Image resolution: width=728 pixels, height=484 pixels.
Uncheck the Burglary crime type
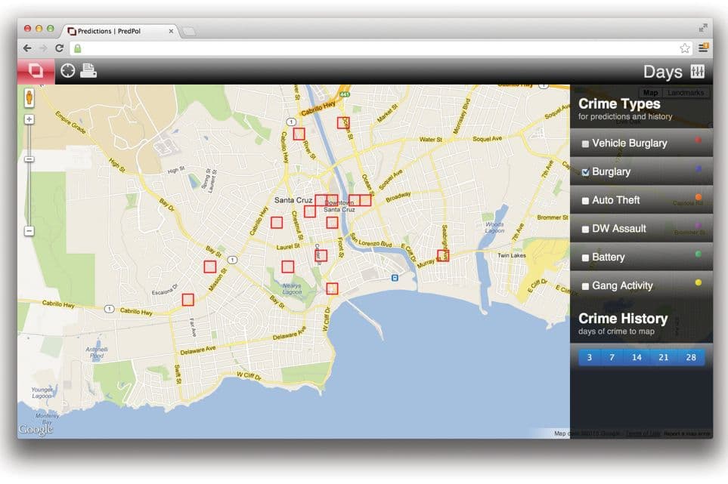click(585, 172)
